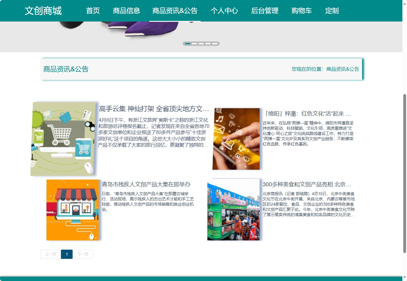
Task: Click the active 商品资讯&公告 tab
Action: pyautogui.click(x=175, y=11)
